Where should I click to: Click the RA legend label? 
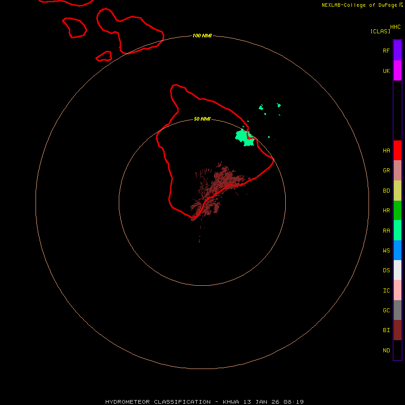pyautogui.click(x=386, y=231)
